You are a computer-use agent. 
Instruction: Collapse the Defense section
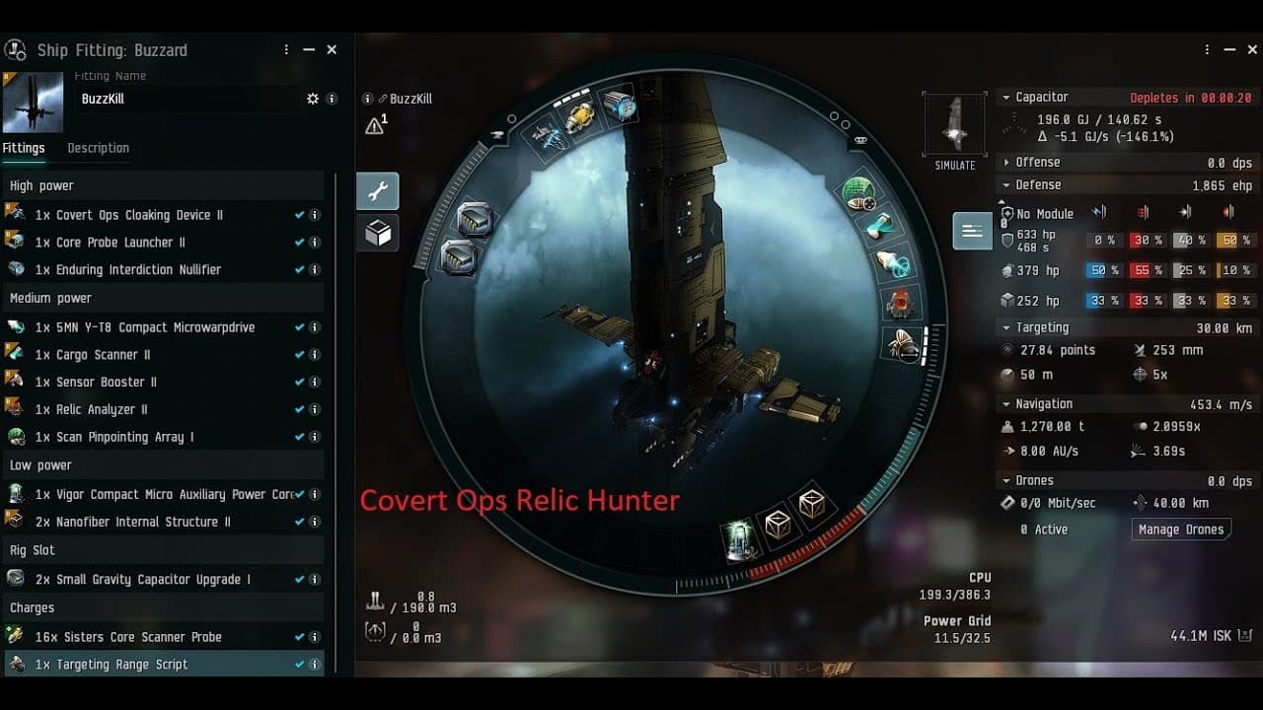pyautogui.click(x=1005, y=185)
